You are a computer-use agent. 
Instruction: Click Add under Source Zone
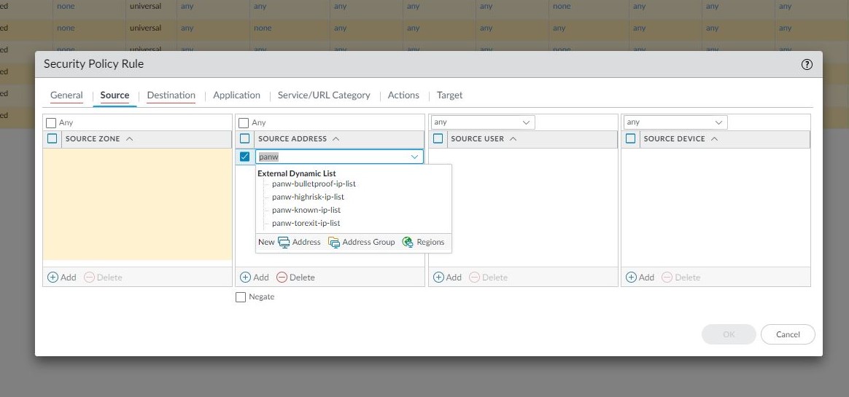(x=62, y=278)
